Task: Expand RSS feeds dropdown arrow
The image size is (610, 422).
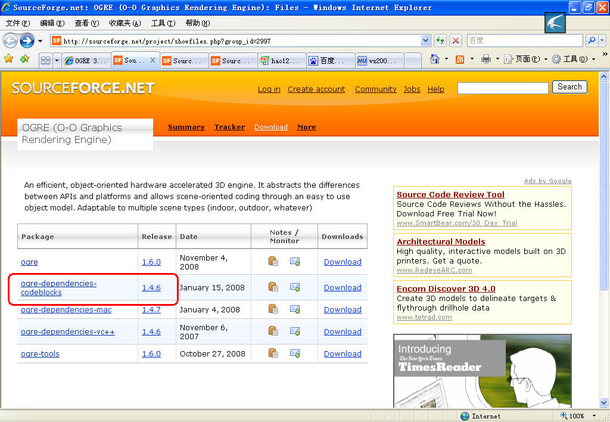Action: tap(472, 59)
